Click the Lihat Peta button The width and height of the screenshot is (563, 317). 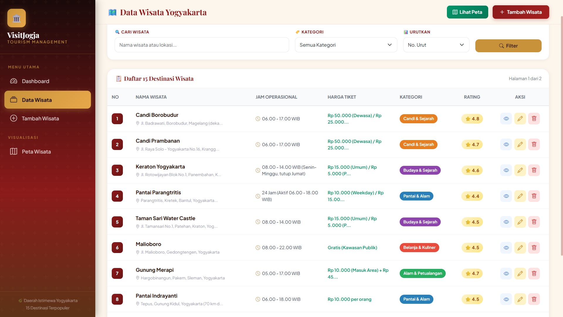coord(467,12)
